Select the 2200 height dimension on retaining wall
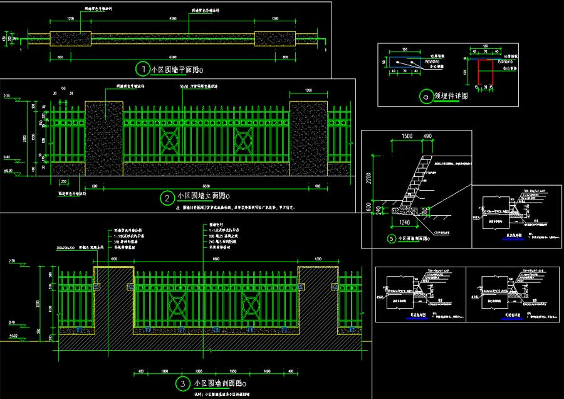Viewport: 564px width, 399px height. pyautogui.click(x=368, y=178)
